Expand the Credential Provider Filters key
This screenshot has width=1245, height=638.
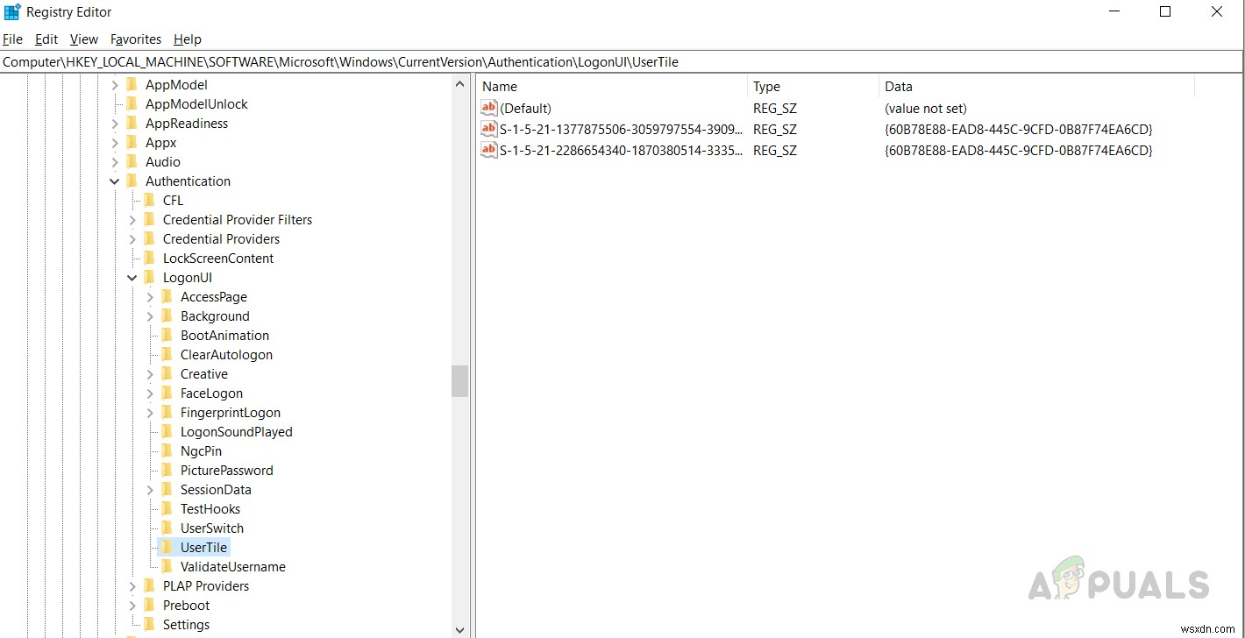click(x=132, y=220)
